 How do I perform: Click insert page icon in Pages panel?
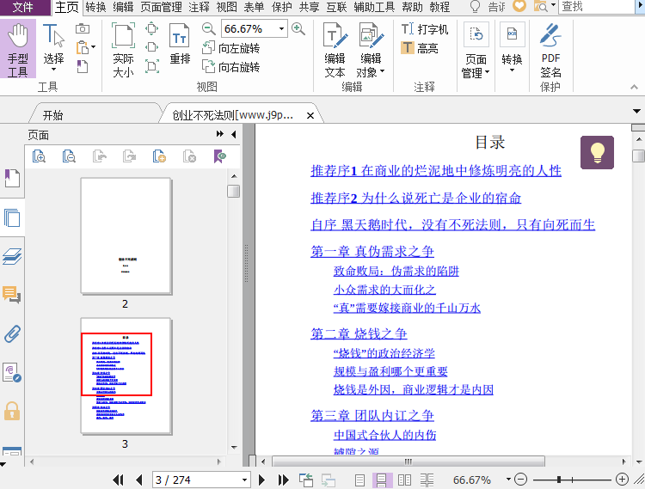tap(159, 156)
